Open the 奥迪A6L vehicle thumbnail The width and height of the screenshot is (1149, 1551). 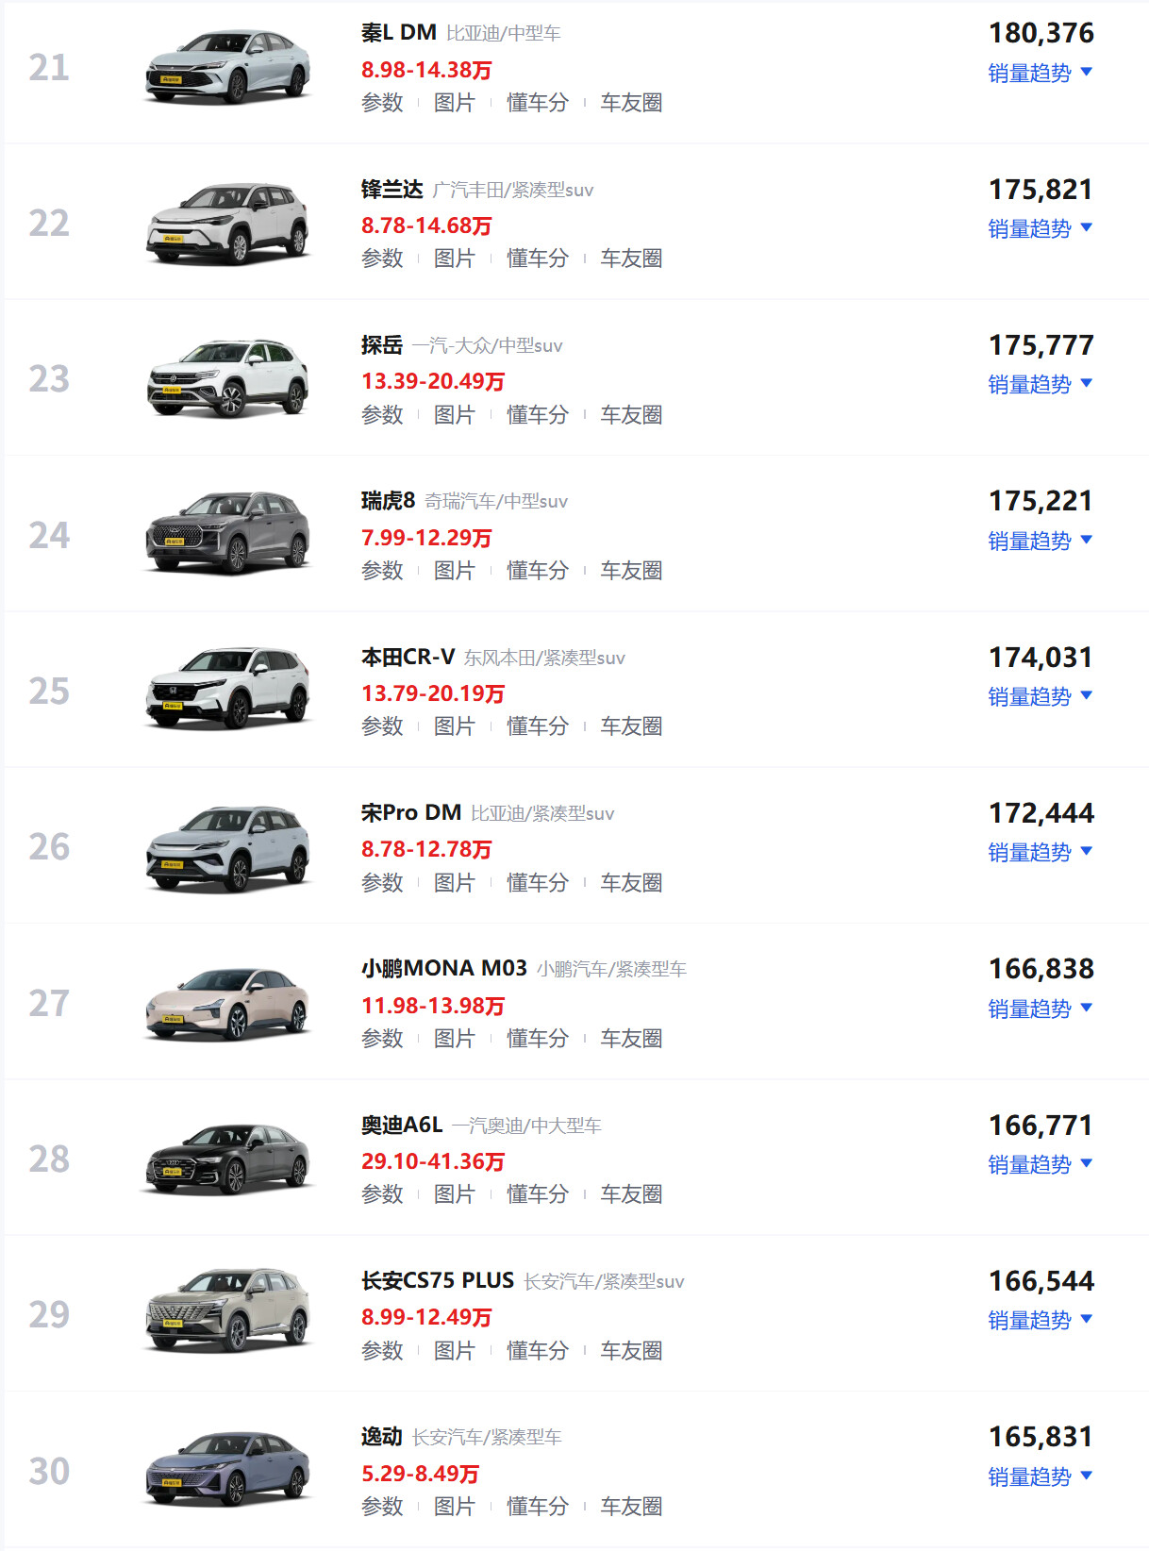coord(228,1159)
